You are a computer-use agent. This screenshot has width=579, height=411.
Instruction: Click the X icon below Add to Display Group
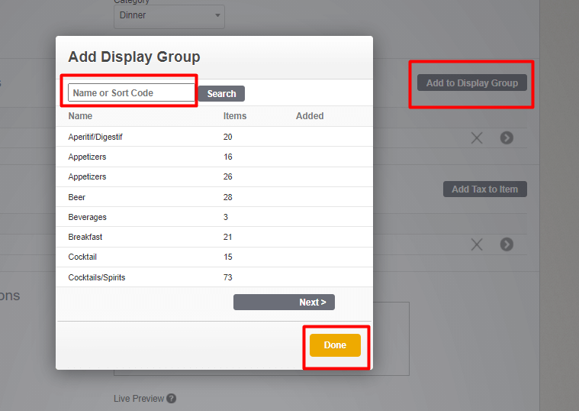pos(477,138)
